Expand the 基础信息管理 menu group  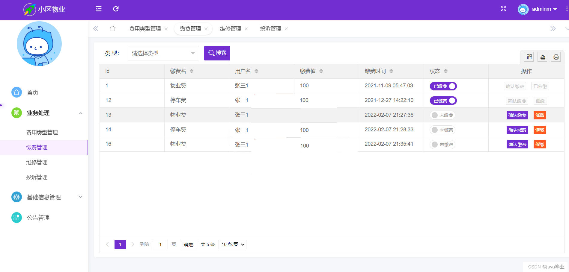pyautogui.click(x=81, y=197)
